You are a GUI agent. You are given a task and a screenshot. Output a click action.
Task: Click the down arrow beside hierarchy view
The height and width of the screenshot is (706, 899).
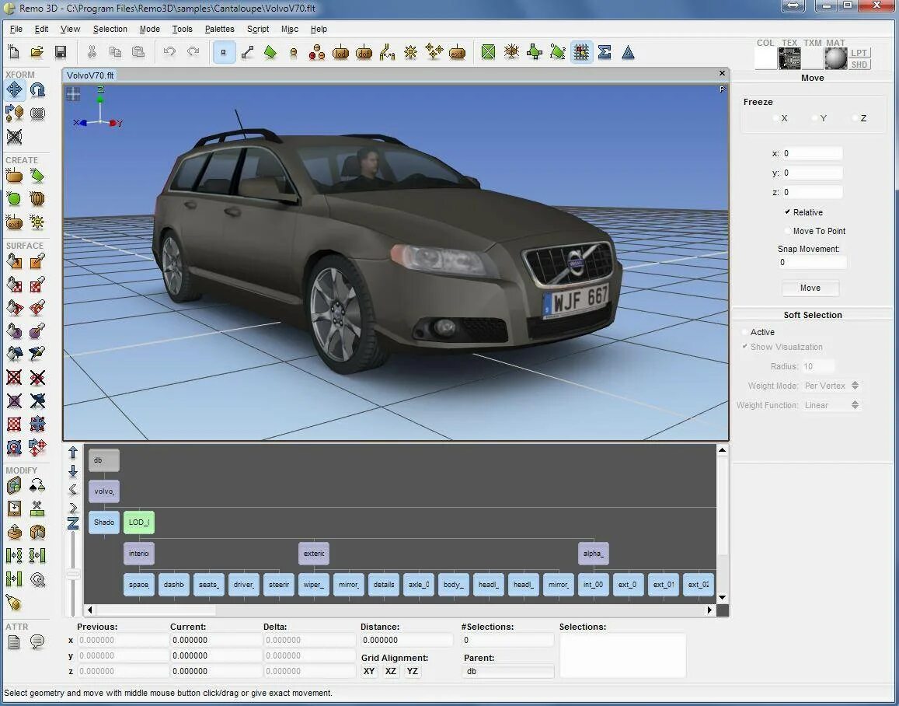click(73, 471)
